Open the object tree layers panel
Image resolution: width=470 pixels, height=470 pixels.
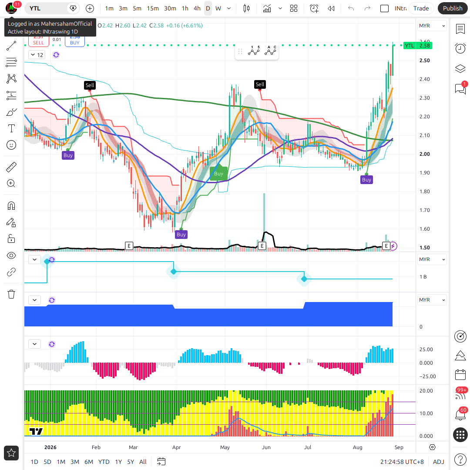tap(460, 69)
